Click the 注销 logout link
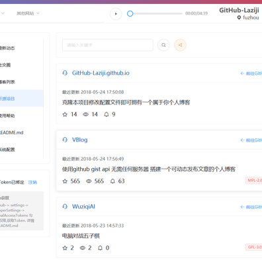 click(32, 182)
